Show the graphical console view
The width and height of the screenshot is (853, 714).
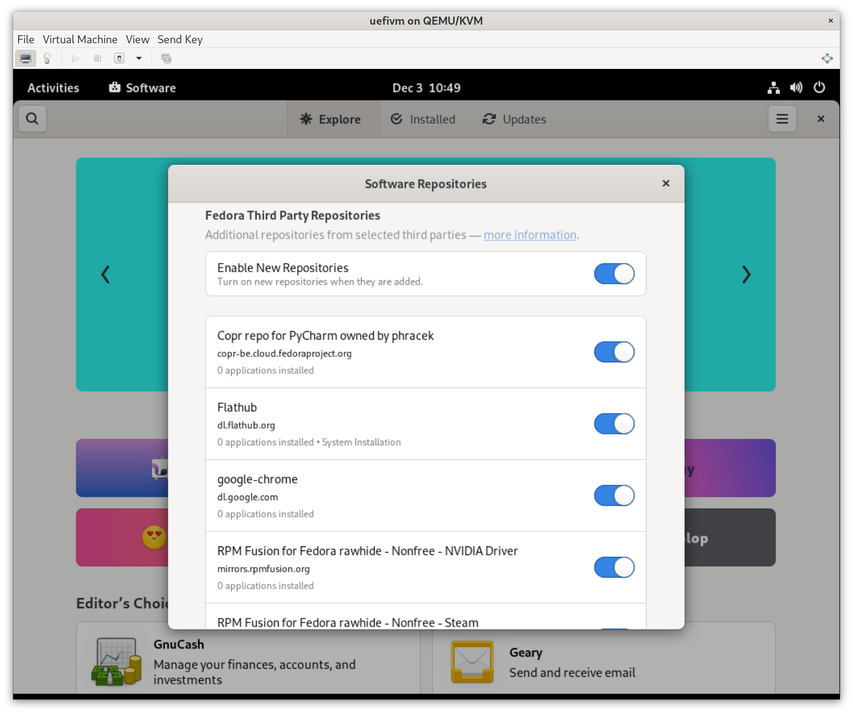pyautogui.click(x=26, y=58)
